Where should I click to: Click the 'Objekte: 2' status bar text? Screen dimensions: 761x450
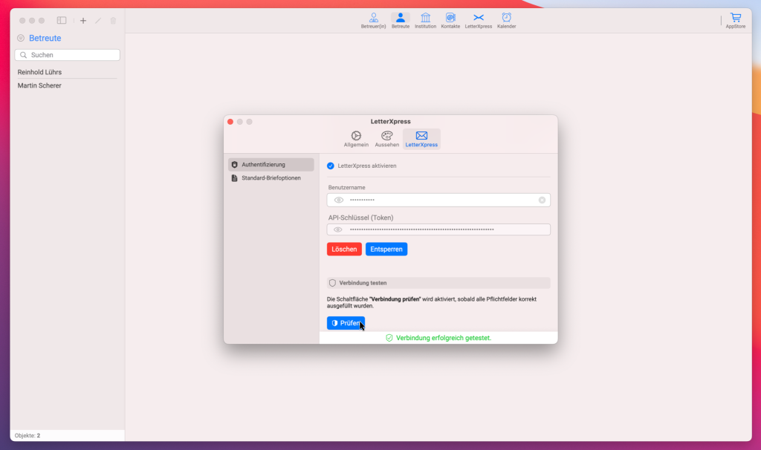tap(27, 435)
